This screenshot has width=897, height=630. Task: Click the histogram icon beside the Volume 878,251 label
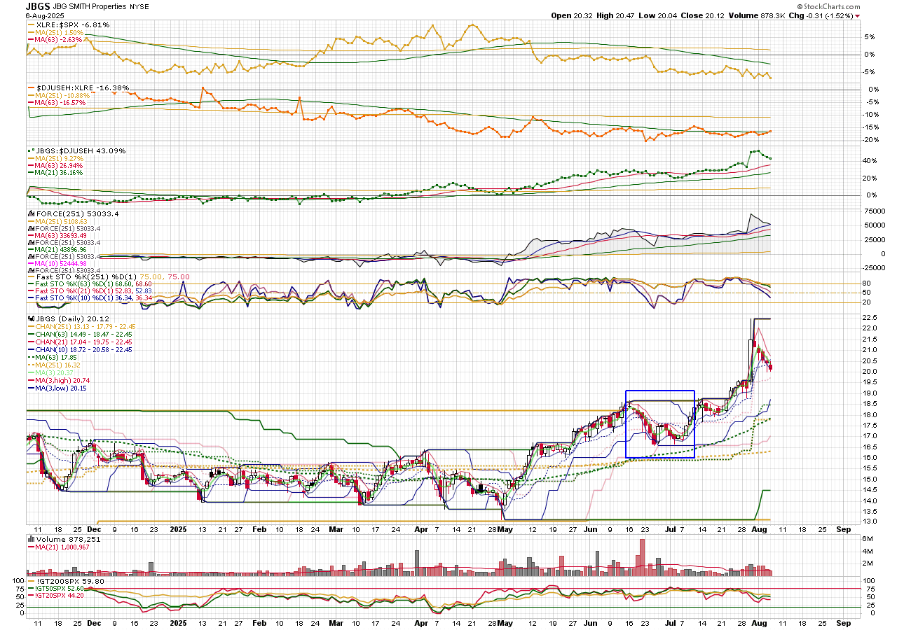pyautogui.click(x=30, y=539)
